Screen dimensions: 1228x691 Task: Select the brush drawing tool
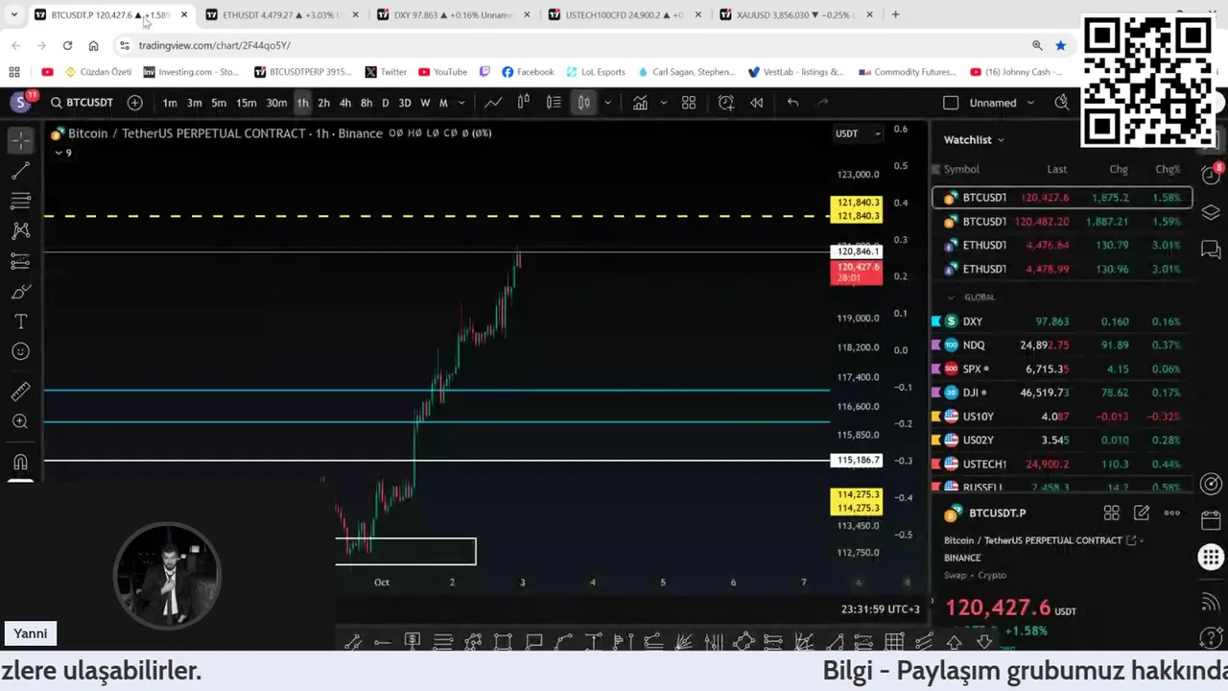(20, 291)
